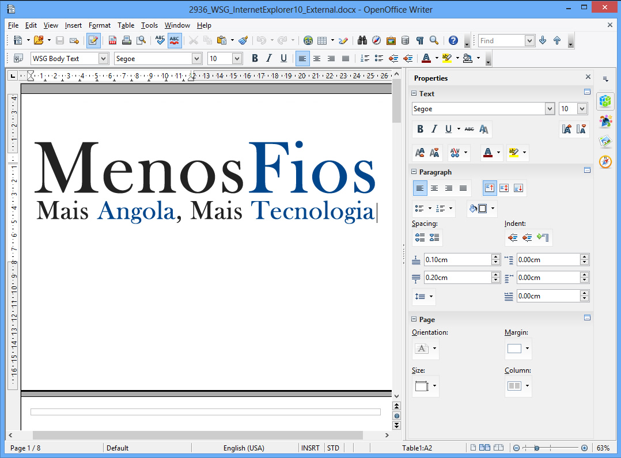621x458 pixels.
Task: Apply Highlighting color in sidebar
Action: point(514,153)
